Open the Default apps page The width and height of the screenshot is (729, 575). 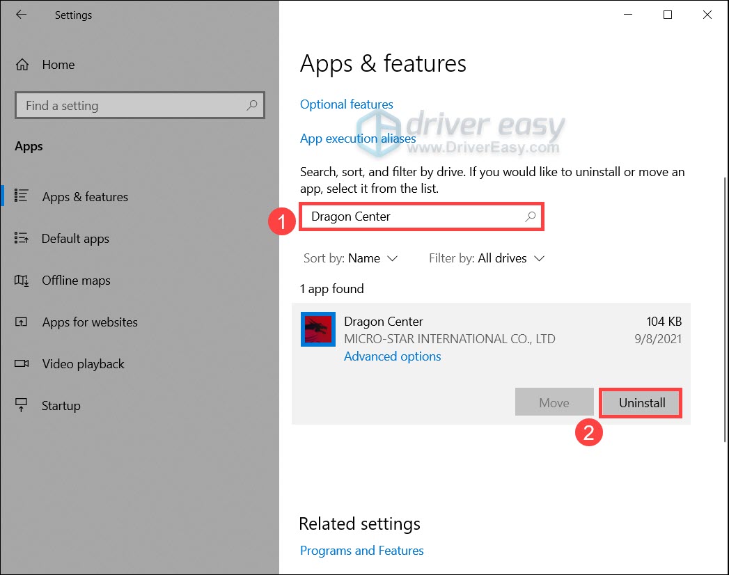[75, 239]
